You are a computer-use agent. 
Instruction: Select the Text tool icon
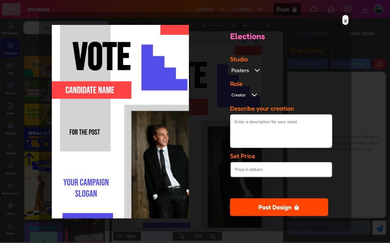[10, 65]
